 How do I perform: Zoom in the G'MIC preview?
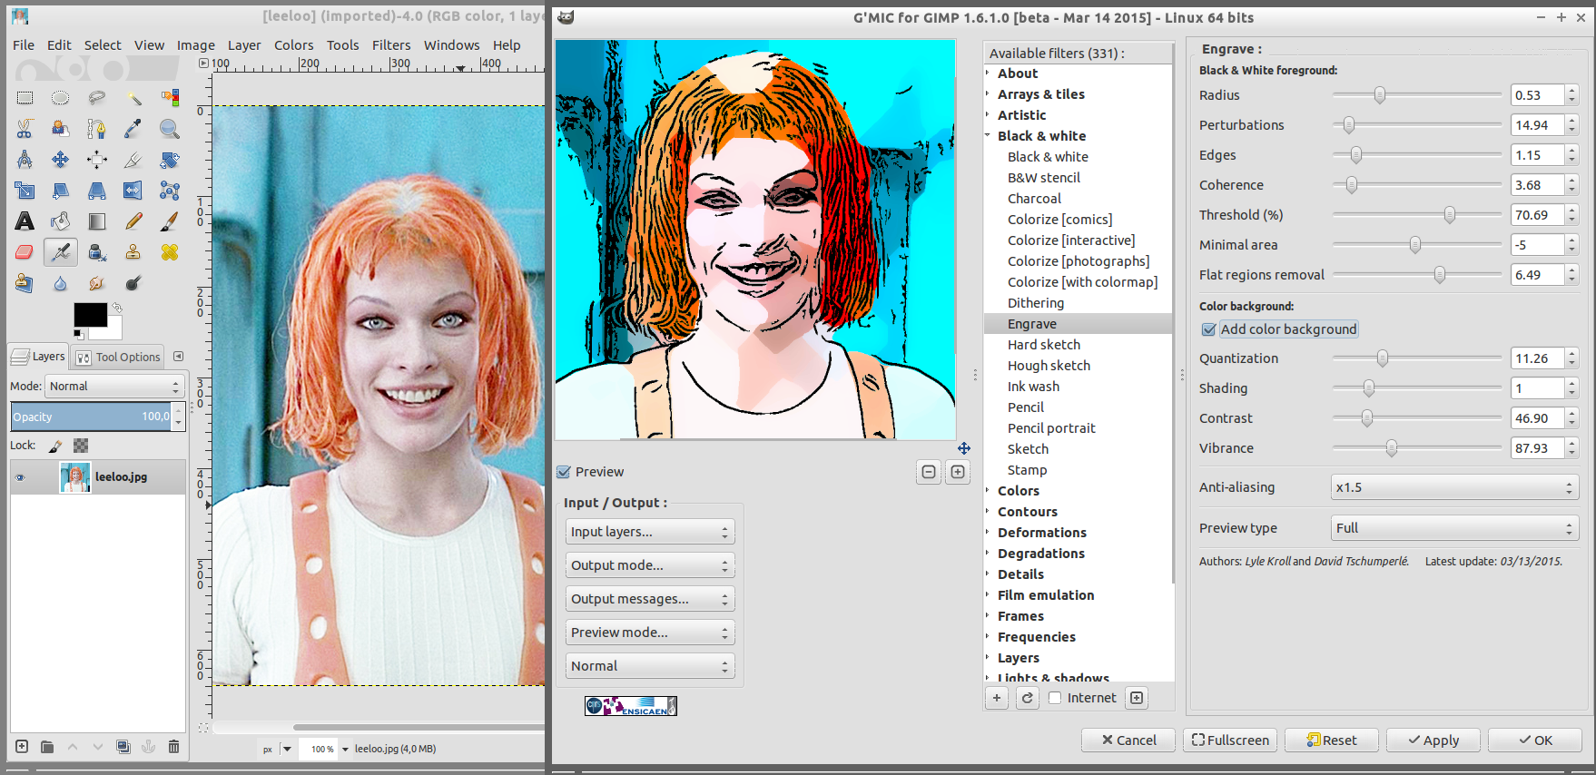[958, 472]
